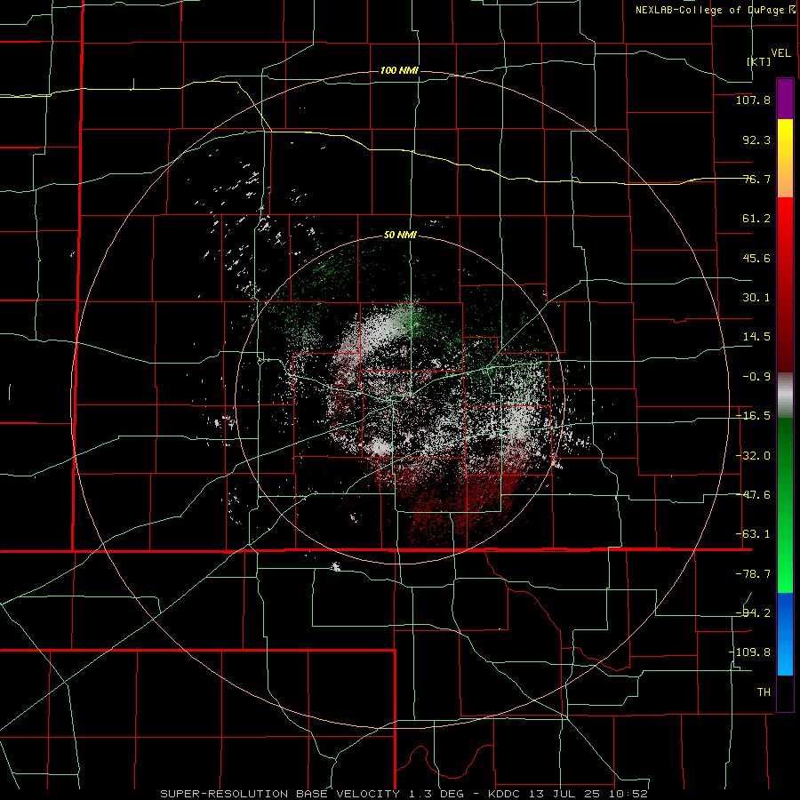Click the -94.2 scale value
800x800 pixels.
click(x=753, y=613)
